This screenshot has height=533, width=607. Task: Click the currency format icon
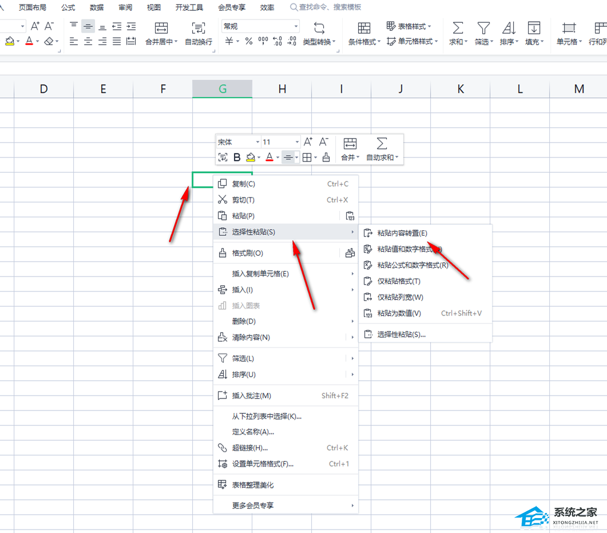click(x=229, y=41)
